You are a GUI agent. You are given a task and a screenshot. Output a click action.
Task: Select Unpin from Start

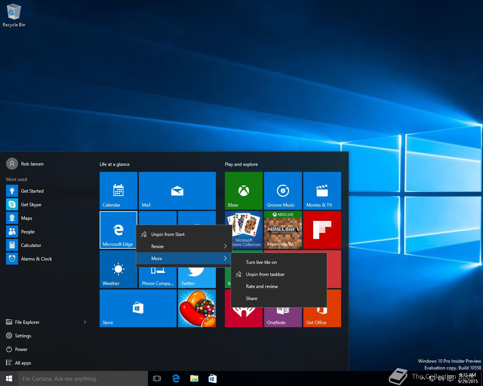tap(184, 234)
